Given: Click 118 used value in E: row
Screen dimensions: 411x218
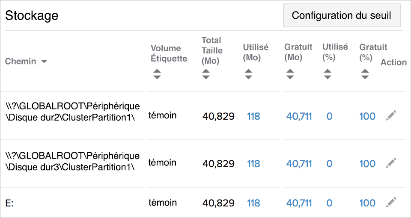Looking at the screenshot, I should coord(253,203).
